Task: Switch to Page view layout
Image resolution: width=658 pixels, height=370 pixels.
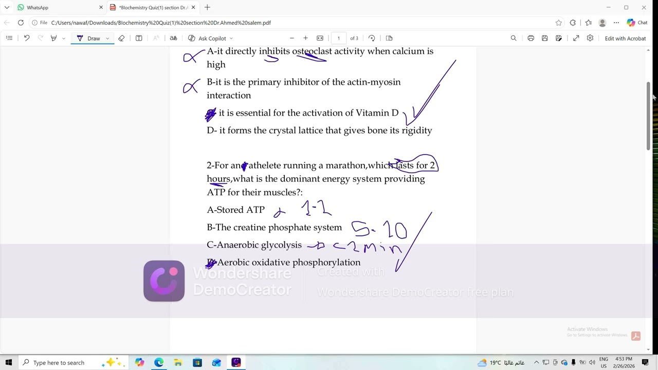Action: pyautogui.click(x=389, y=38)
